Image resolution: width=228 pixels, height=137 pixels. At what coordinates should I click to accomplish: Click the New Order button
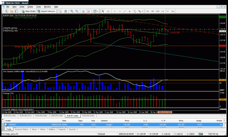point(29,11)
